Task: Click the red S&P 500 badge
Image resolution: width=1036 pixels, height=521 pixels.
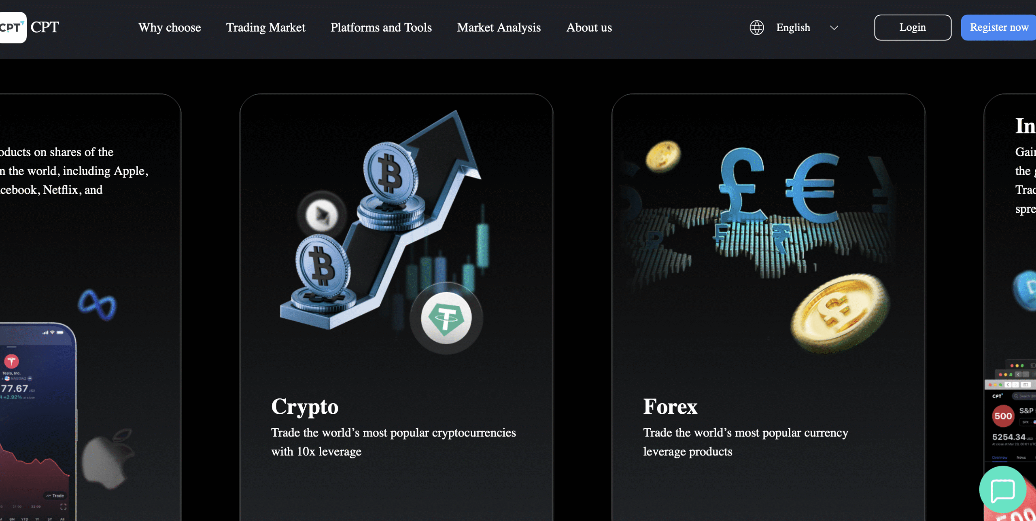Action: click(x=1003, y=416)
